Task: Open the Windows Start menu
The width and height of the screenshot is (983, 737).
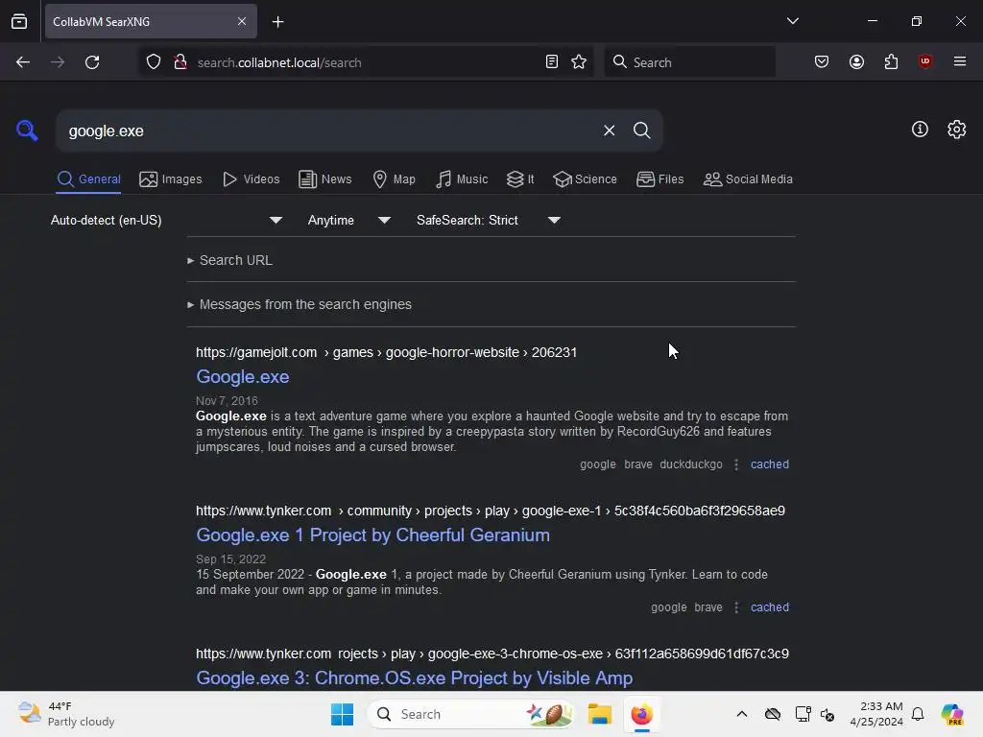Action: pyautogui.click(x=343, y=714)
